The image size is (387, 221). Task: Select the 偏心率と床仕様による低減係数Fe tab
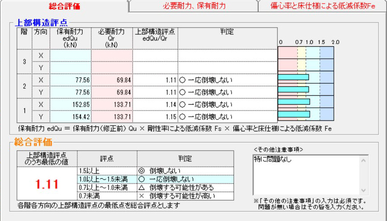322,6
